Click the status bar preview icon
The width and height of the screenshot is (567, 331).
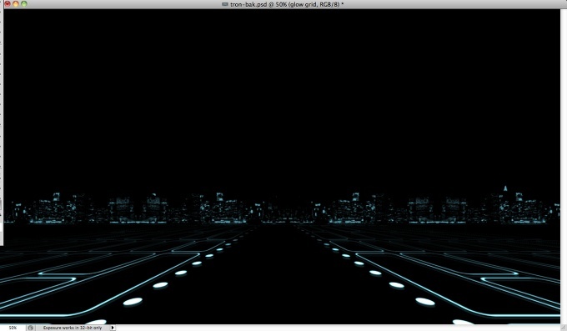(x=31, y=328)
